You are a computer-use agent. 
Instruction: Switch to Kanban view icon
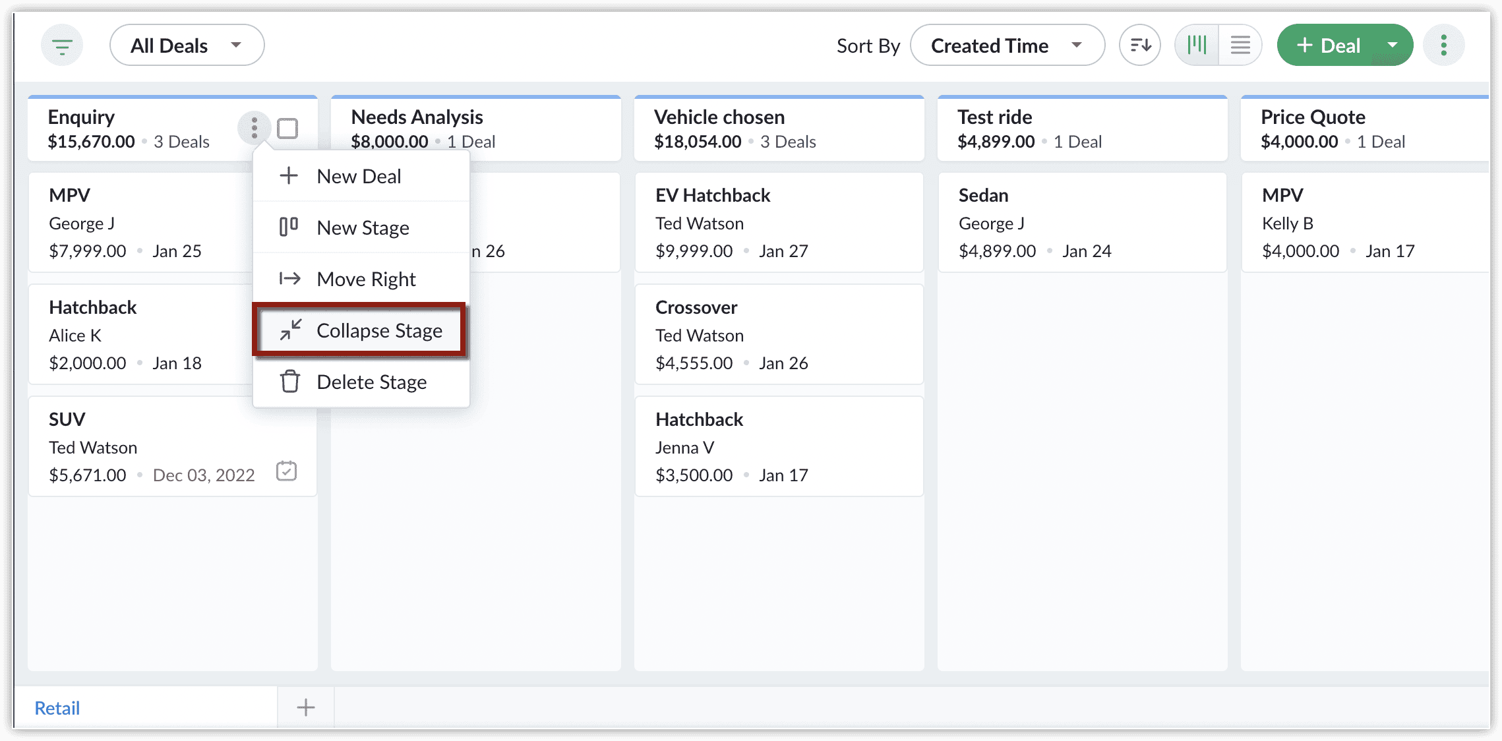coord(1197,45)
